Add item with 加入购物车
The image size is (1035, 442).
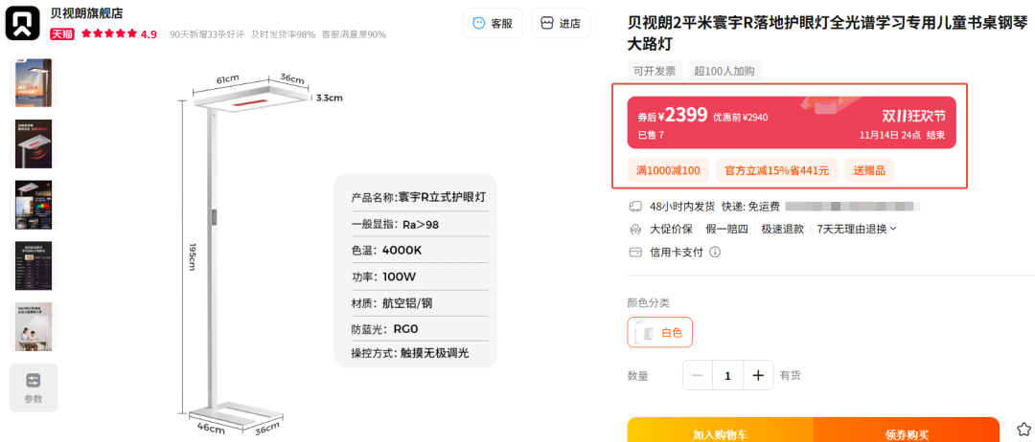[x=720, y=431]
